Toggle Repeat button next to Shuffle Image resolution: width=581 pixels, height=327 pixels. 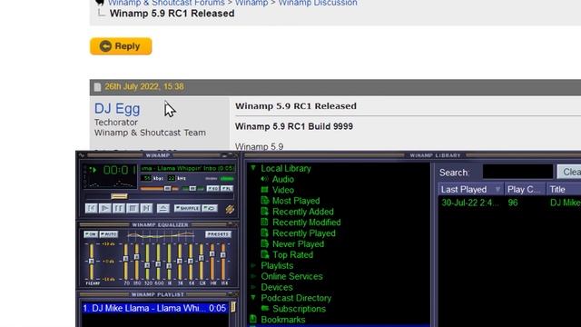point(210,208)
